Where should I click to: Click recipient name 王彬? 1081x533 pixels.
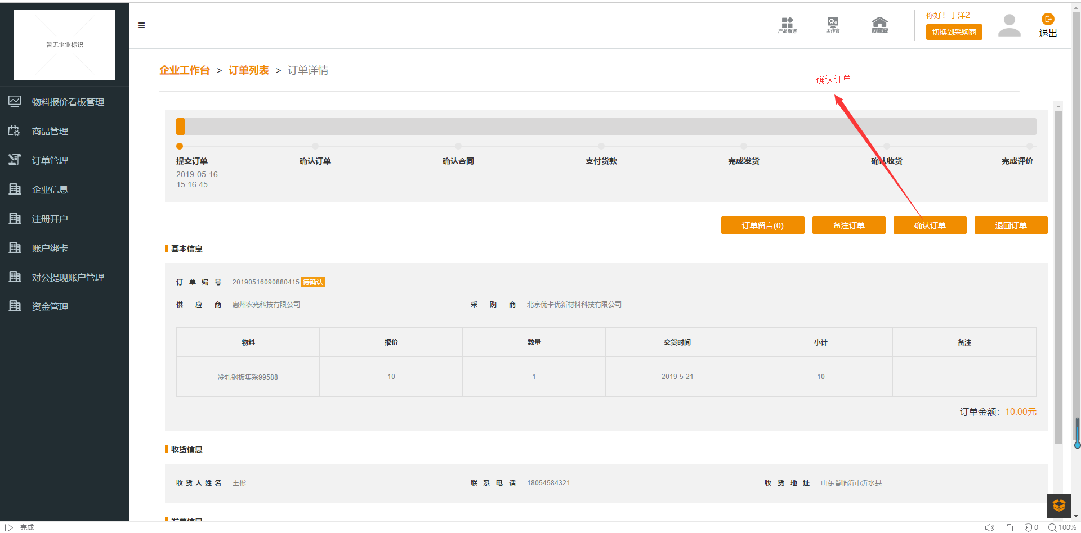(x=239, y=483)
